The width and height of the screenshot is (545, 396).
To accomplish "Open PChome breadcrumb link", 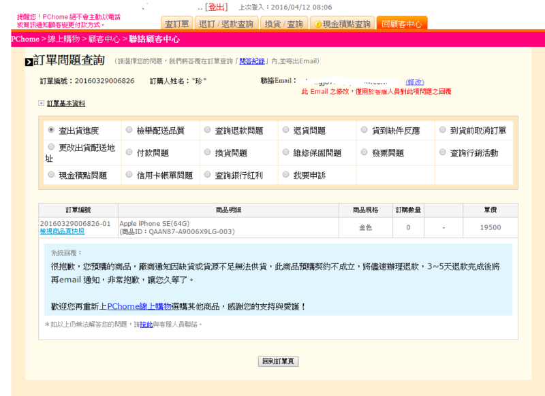I will [25, 39].
